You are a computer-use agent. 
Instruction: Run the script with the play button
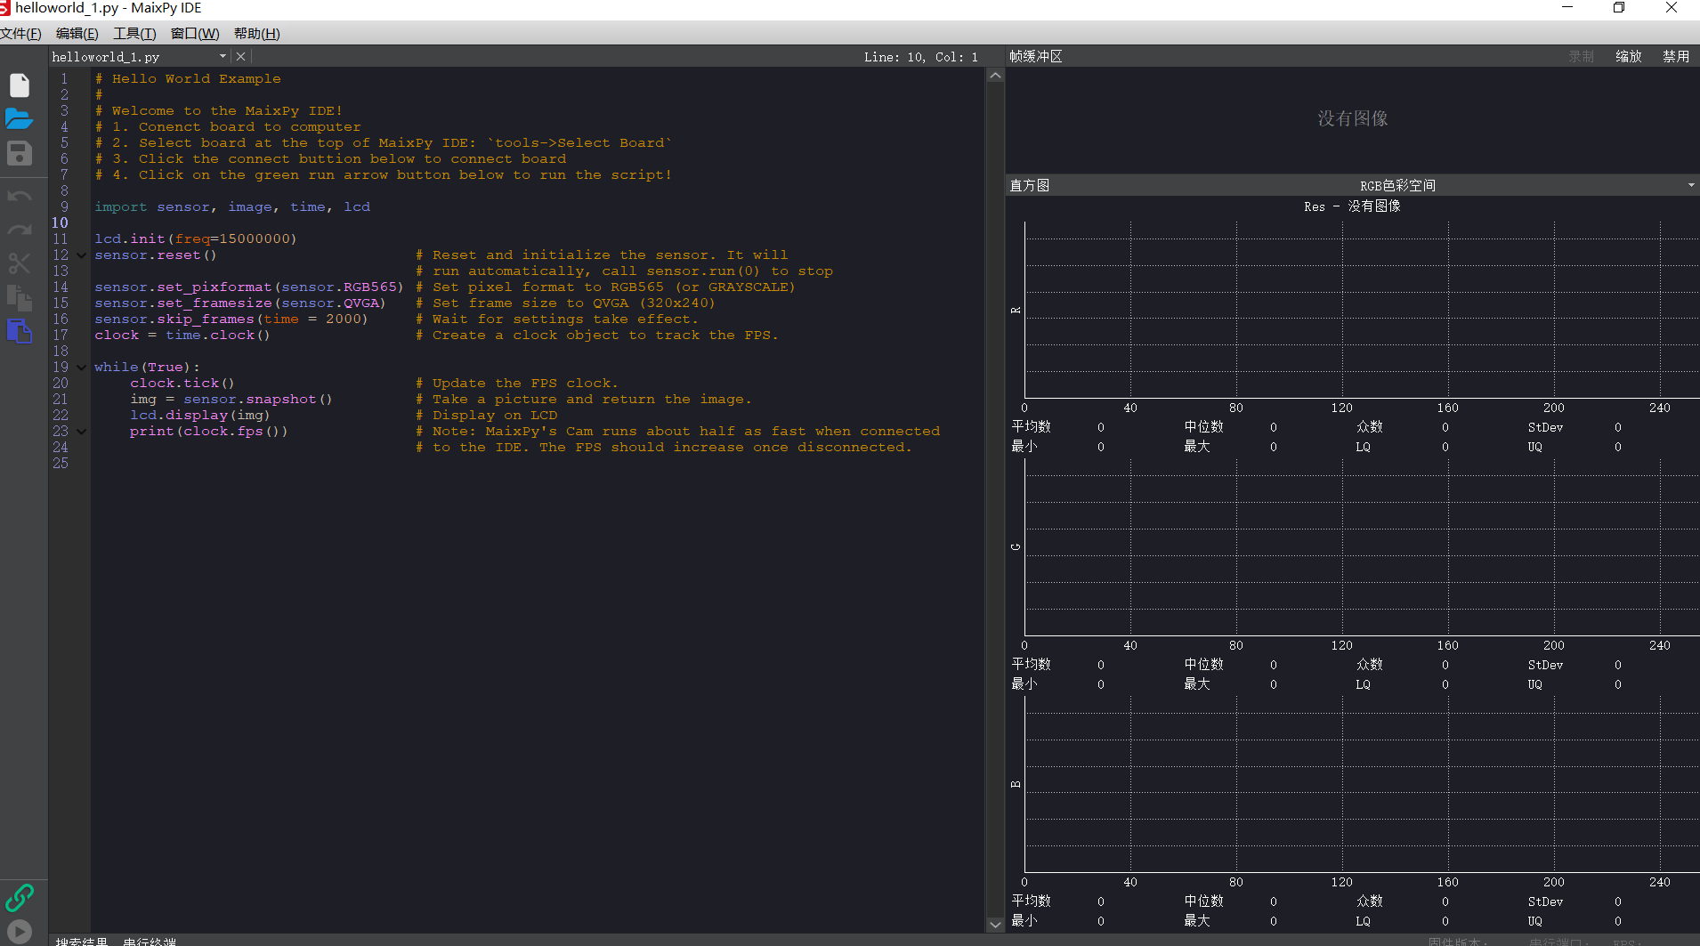tap(20, 932)
